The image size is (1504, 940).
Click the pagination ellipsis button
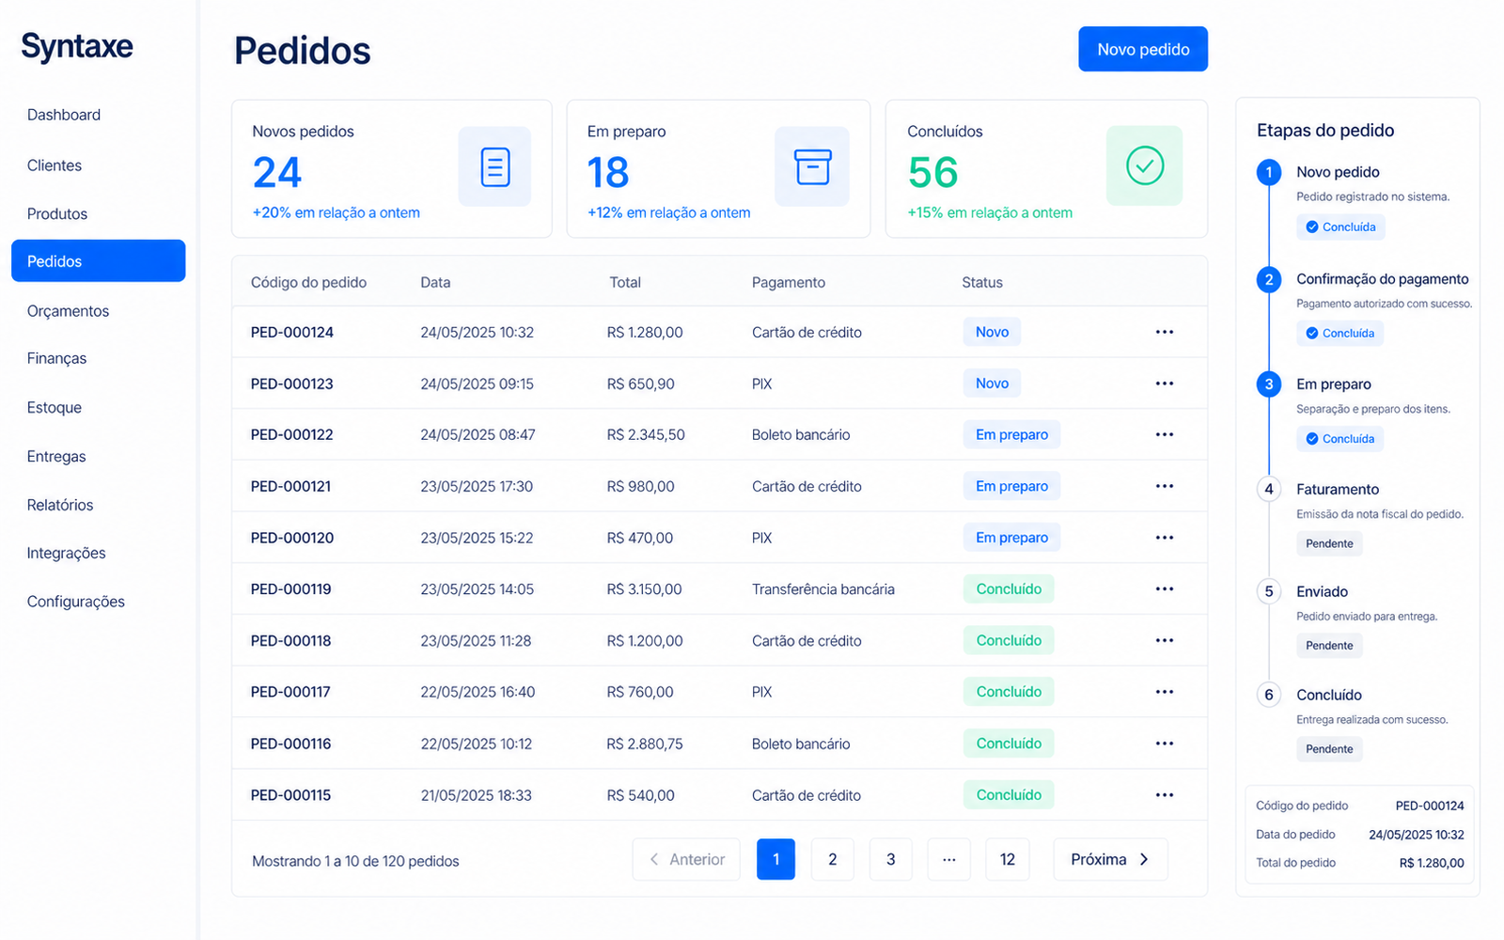coord(949,859)
